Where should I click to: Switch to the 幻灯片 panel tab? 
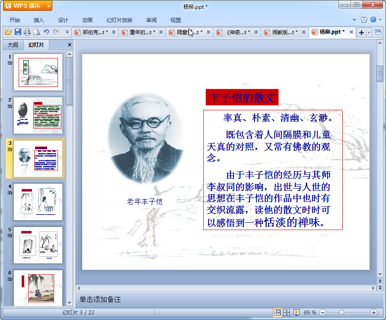tap(36, 45)
